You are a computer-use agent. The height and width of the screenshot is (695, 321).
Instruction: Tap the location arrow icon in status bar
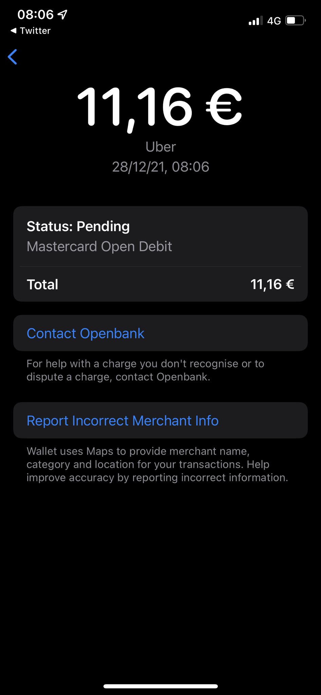click(62, 14)
